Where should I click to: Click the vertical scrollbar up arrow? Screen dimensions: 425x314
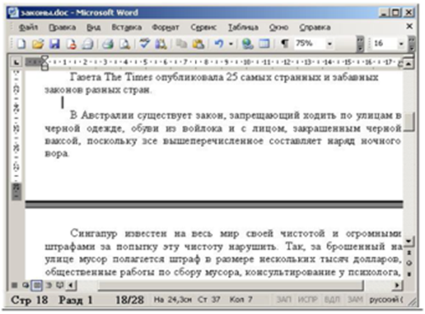409,64
